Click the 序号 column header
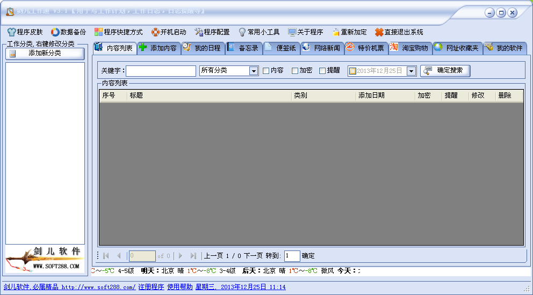Viewport: 533px width, 295px height. tap(113, 95)
